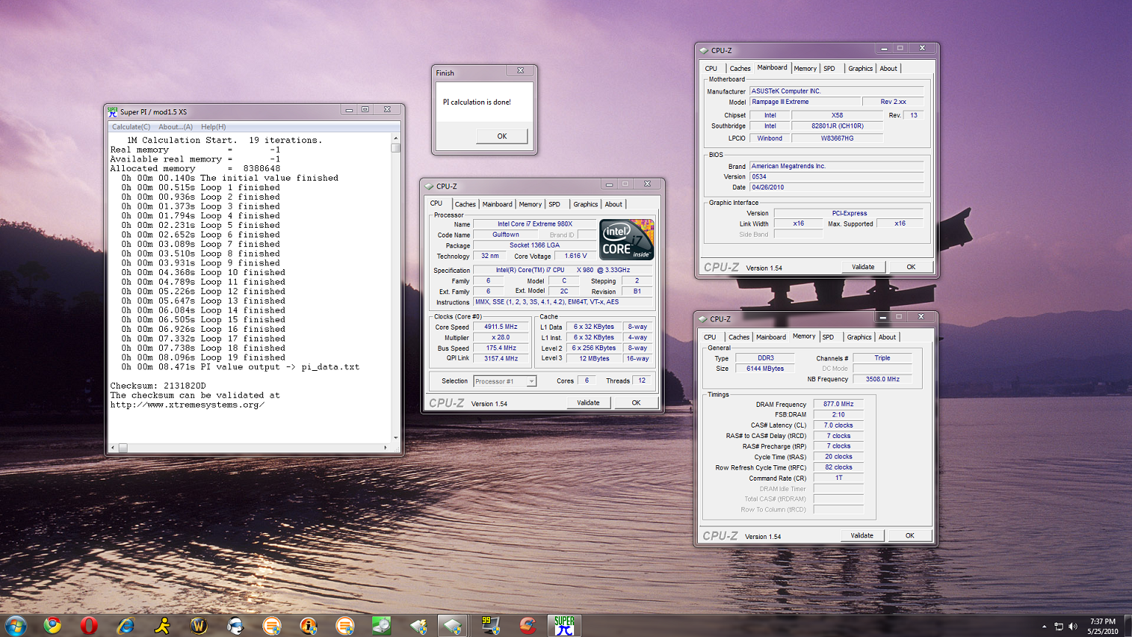1132x637 pixels.
Task: Click the '4911.5 MHz' core speed value
Action: 500,327
